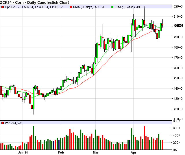
Task: Click the 520-0 price axis label
Action: [x=178, y=6]
